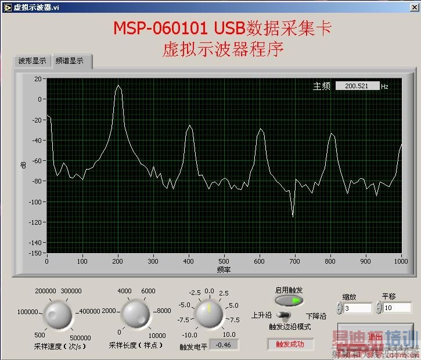Click the 0 x-axis minimum label
The image size is (421, 360).
(x=46, y=261)
